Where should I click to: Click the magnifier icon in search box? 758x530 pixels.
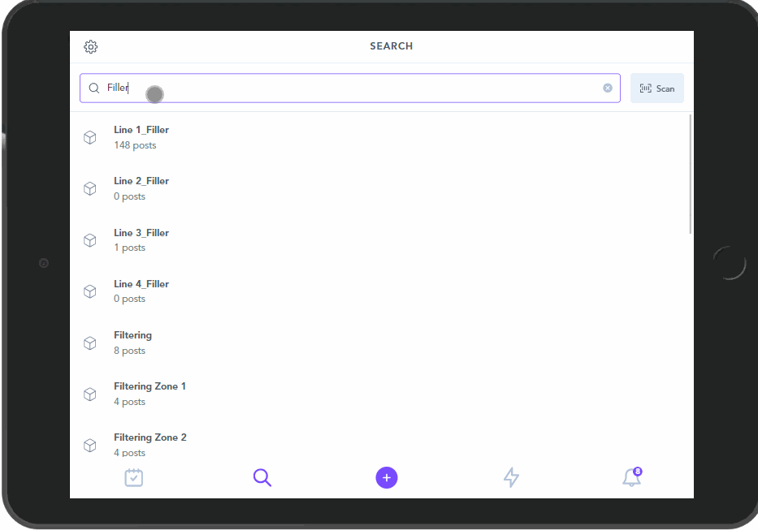[94, 88]
